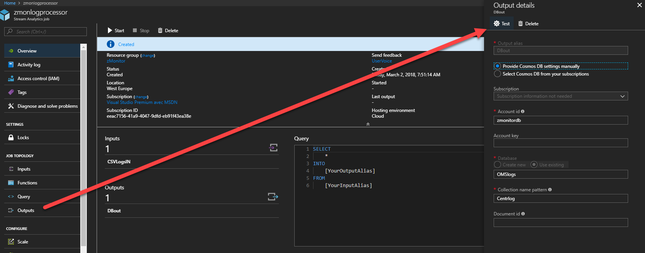
Task: Open the zMonitor resource group link
Action: 116,61
